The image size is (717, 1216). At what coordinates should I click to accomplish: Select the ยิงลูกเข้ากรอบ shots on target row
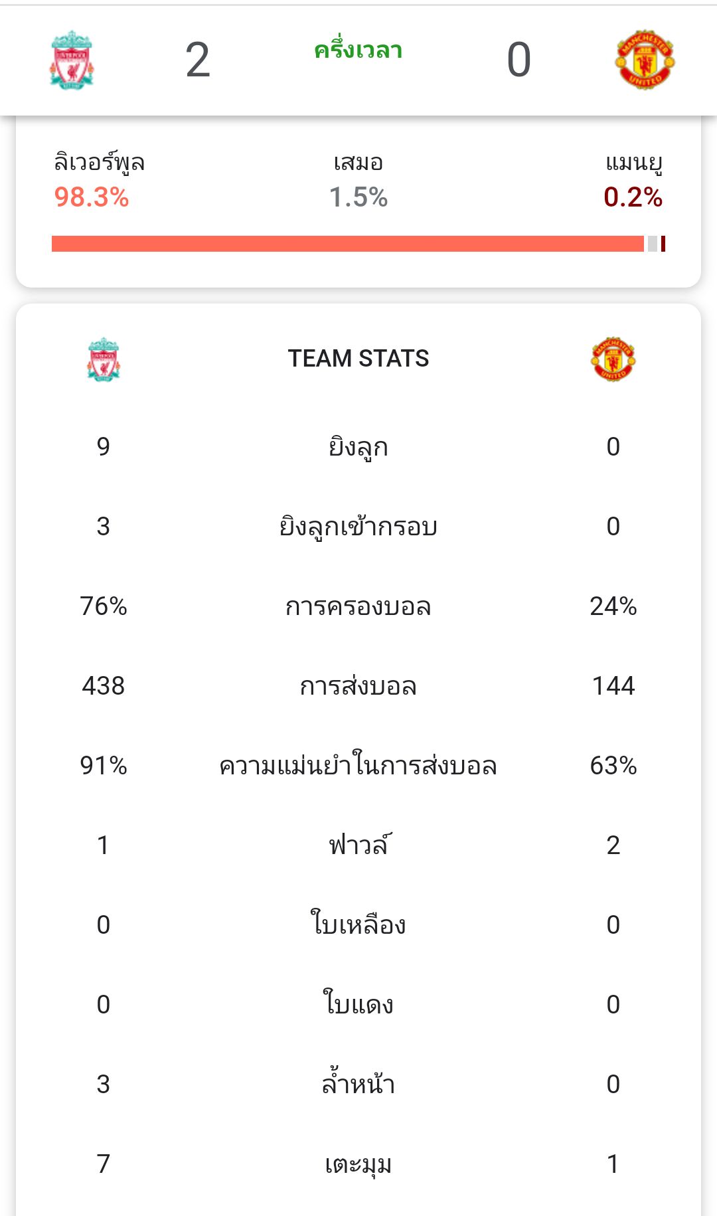358,527
